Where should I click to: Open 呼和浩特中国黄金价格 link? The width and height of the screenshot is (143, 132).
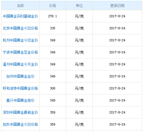click(x=21, y=88)
